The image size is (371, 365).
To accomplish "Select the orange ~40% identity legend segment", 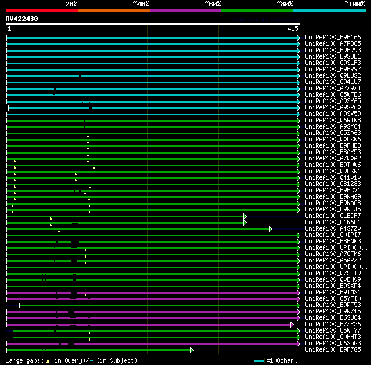I will pyautogui.click(x=113, y=10).
